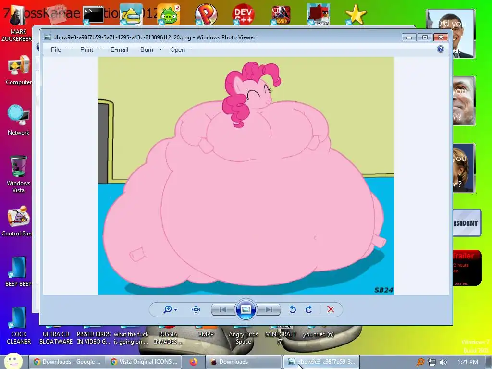
Task: Select the Computer desktop icon
Action: pos(19,70)
